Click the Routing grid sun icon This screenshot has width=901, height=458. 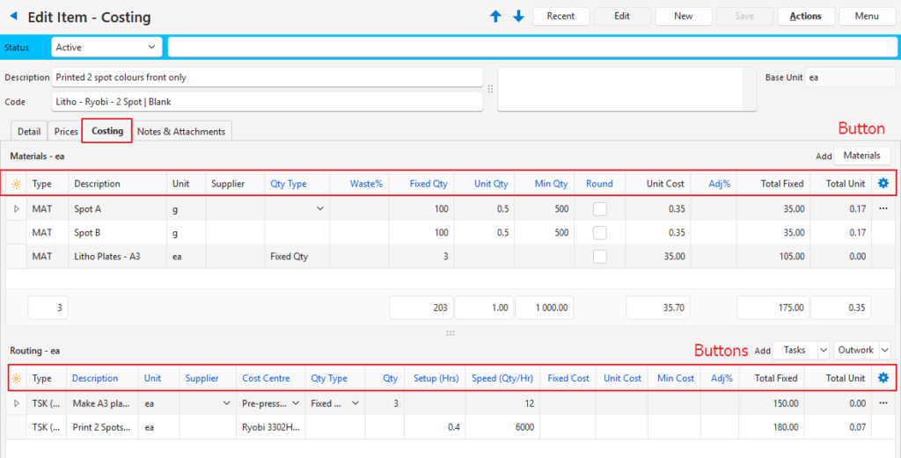pyautogui.click(x=16, y=379)
